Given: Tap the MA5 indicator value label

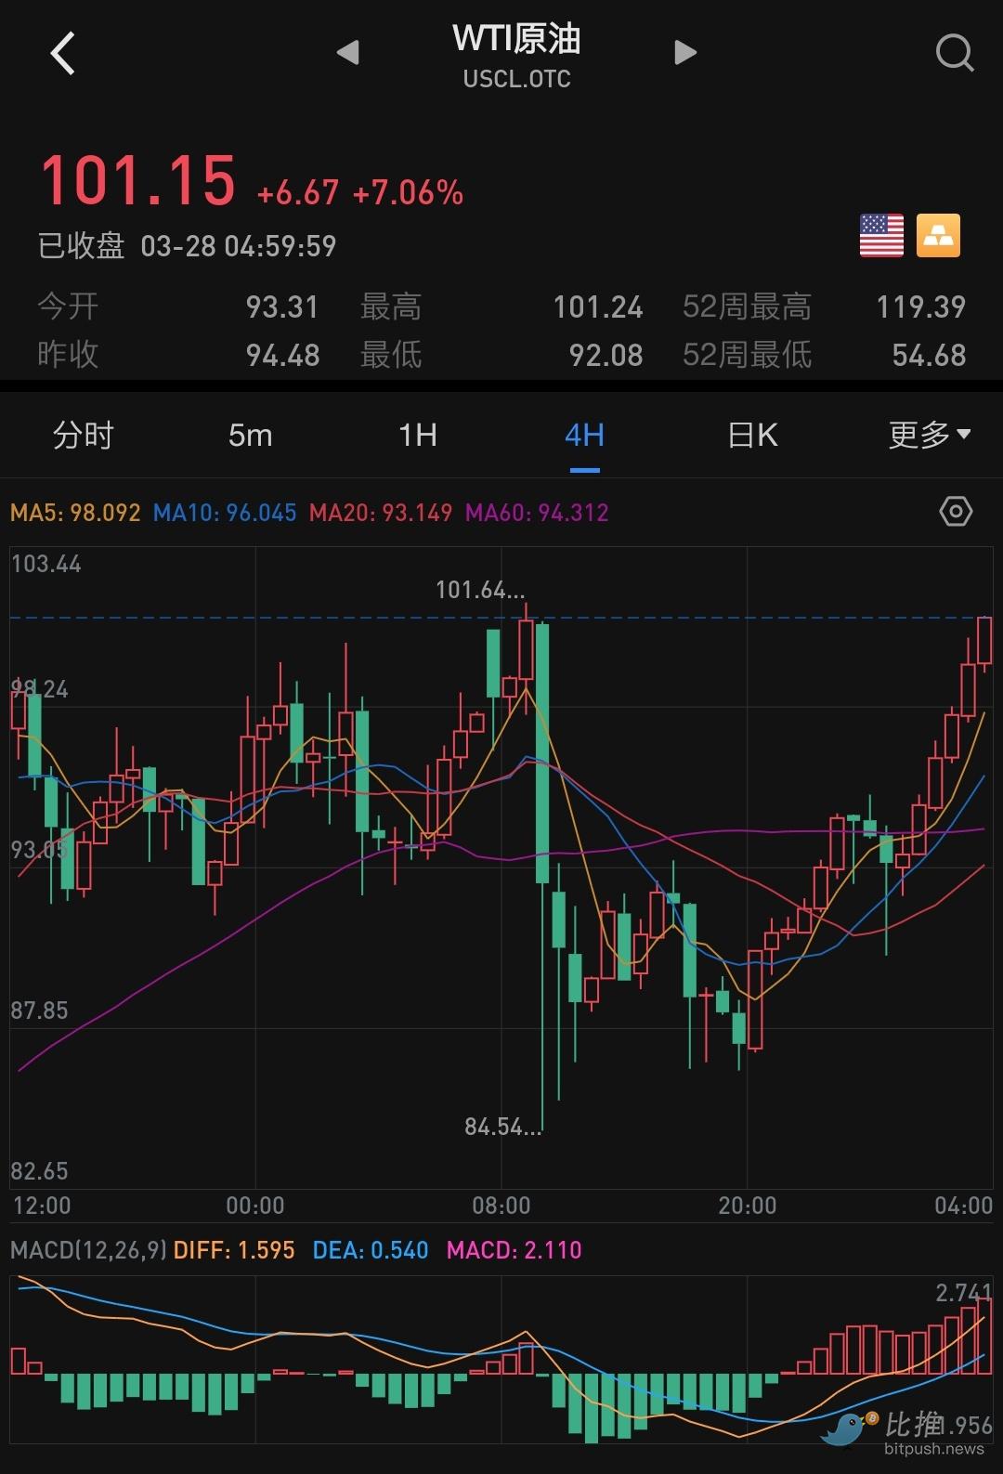Looking at the screenshot, I should click(75, 513).
